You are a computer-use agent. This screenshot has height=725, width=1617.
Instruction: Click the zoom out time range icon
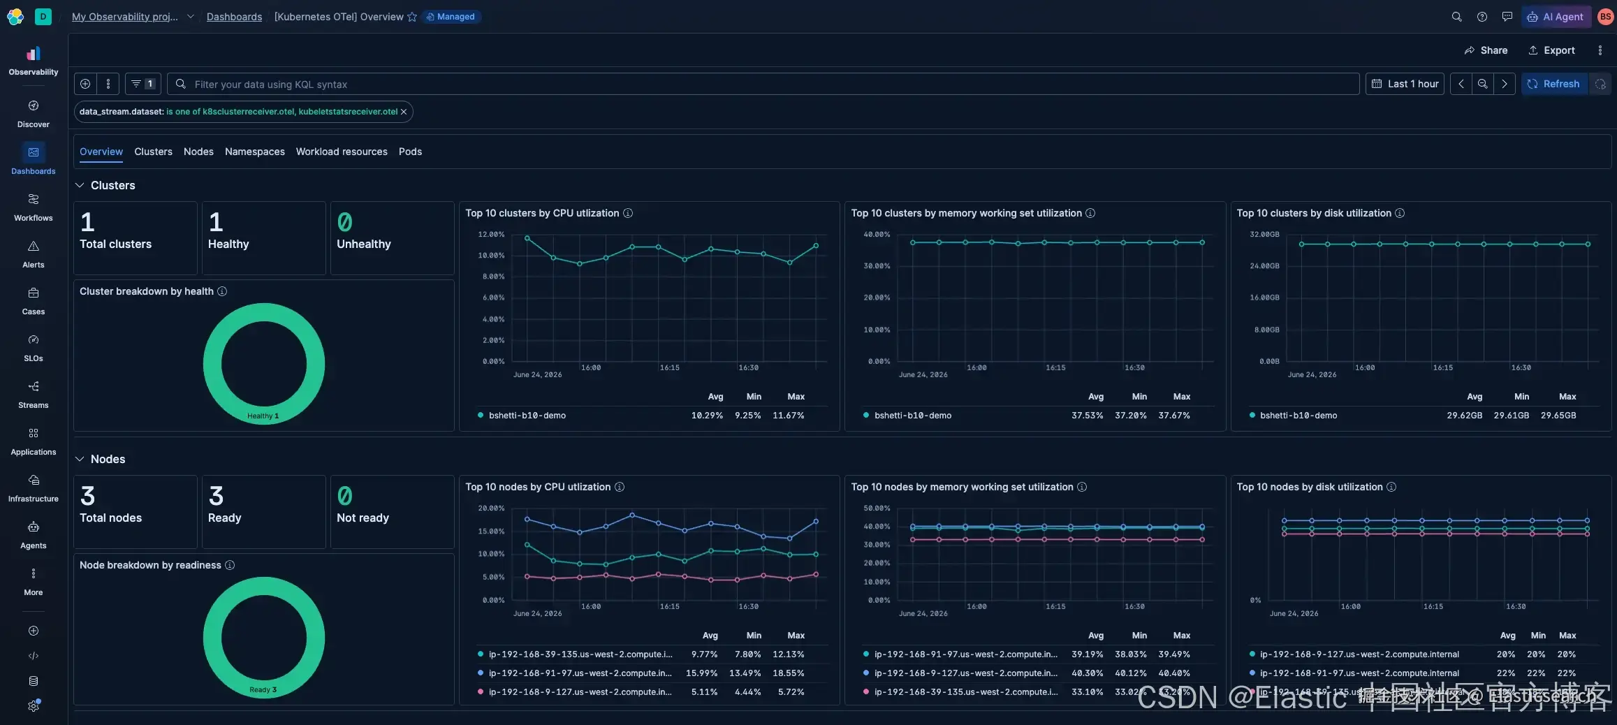pyautogui.click(x=1482, y=84)
